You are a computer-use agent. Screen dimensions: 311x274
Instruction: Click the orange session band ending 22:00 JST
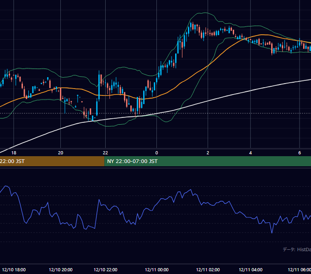coord(52,161)
